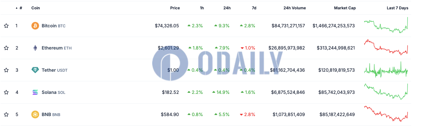Open the Ethereum 7-day sparkline chart

[386, 47]
